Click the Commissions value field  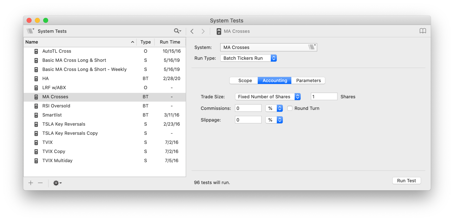point(248,108)
